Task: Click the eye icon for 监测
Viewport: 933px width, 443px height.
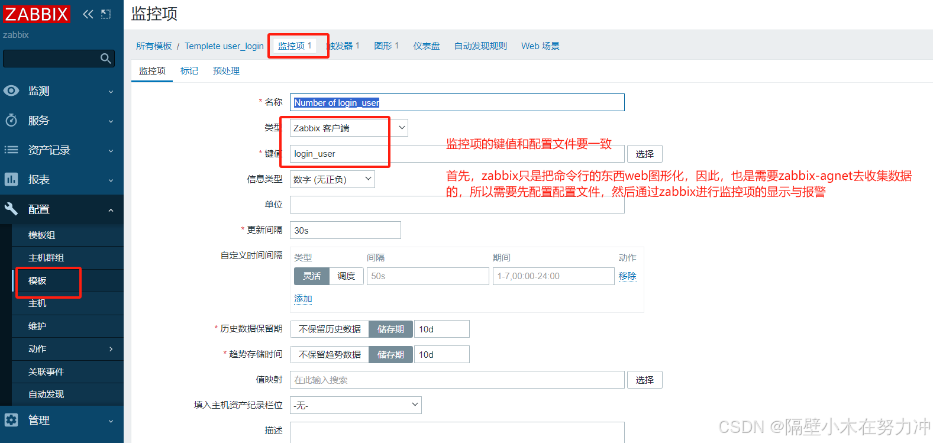Action: tap(11, 90)
